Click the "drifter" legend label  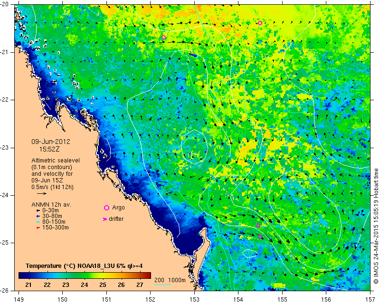click(x=116, y=219)
